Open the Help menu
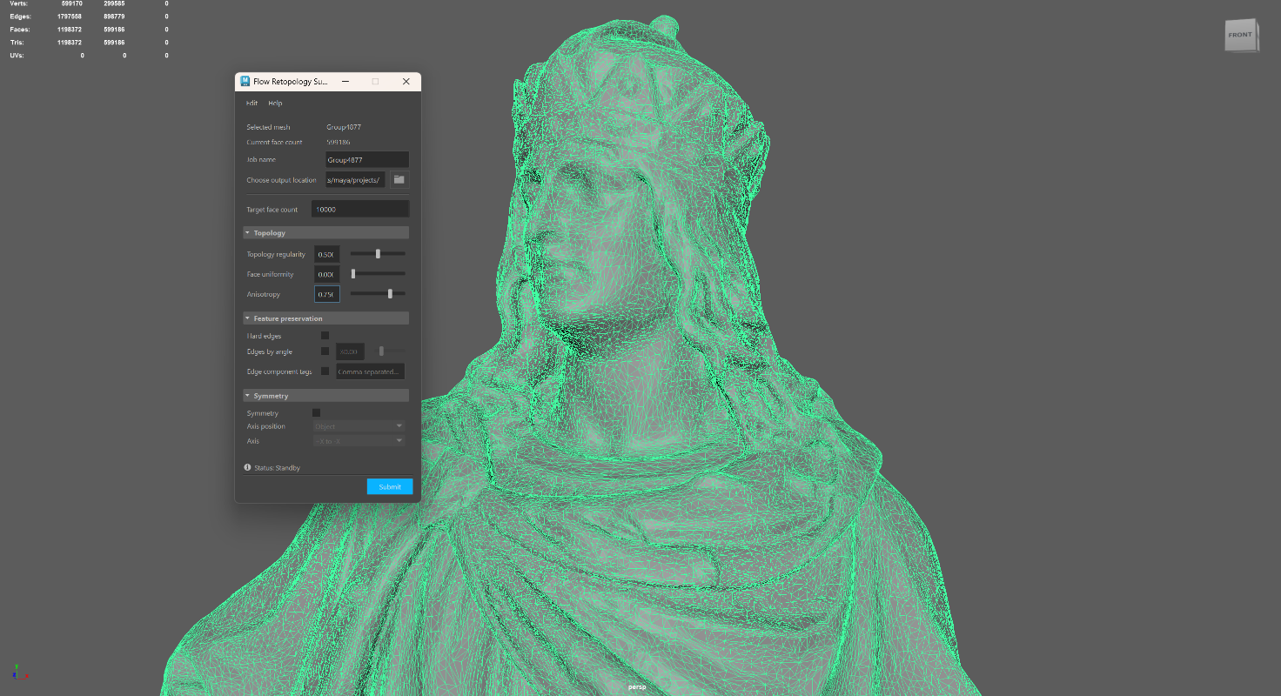Image resolution: width=1281 pixels, height=696 pixels. [x=275, y=104]
